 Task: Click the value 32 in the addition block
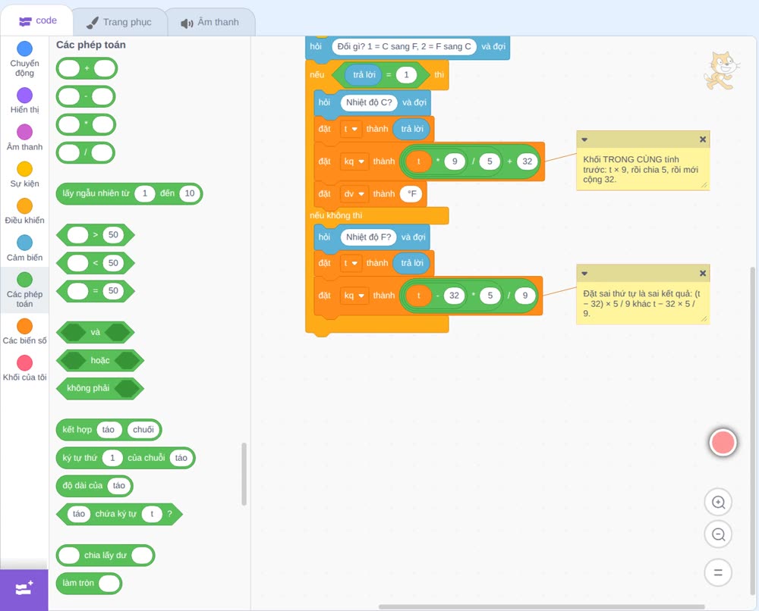coord(528,161)
